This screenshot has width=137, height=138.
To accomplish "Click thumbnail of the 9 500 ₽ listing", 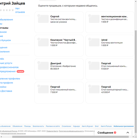I will [x=94, y=66].
